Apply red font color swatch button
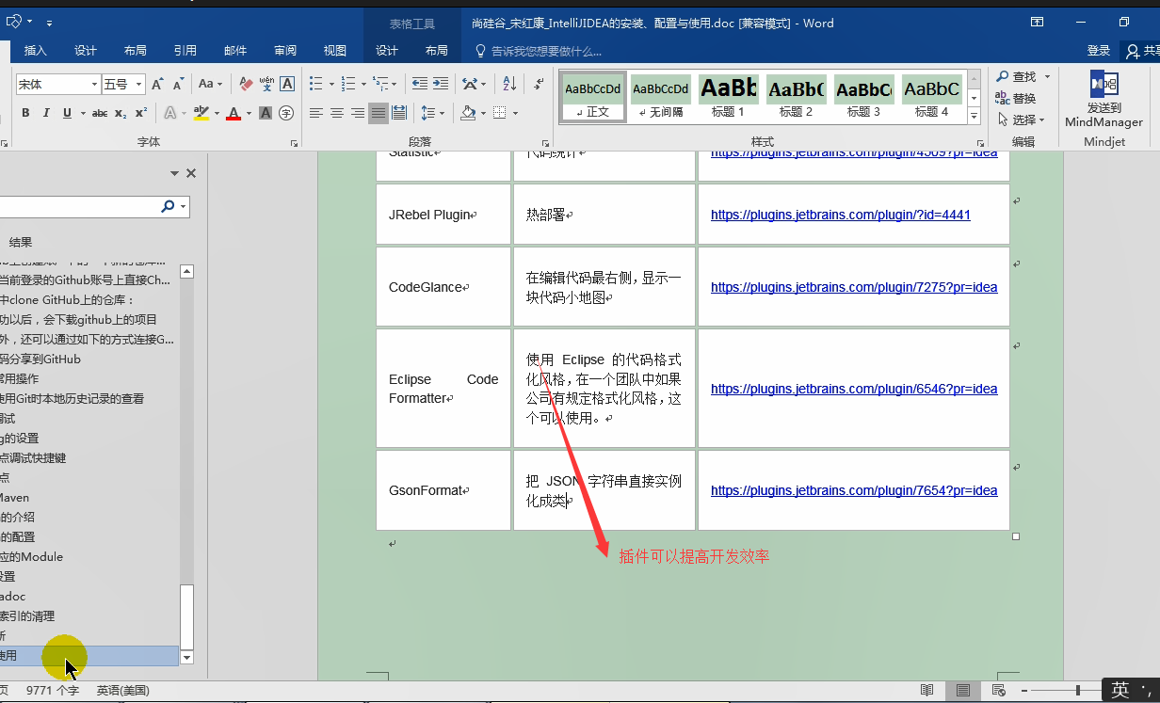 coord(234,113)
